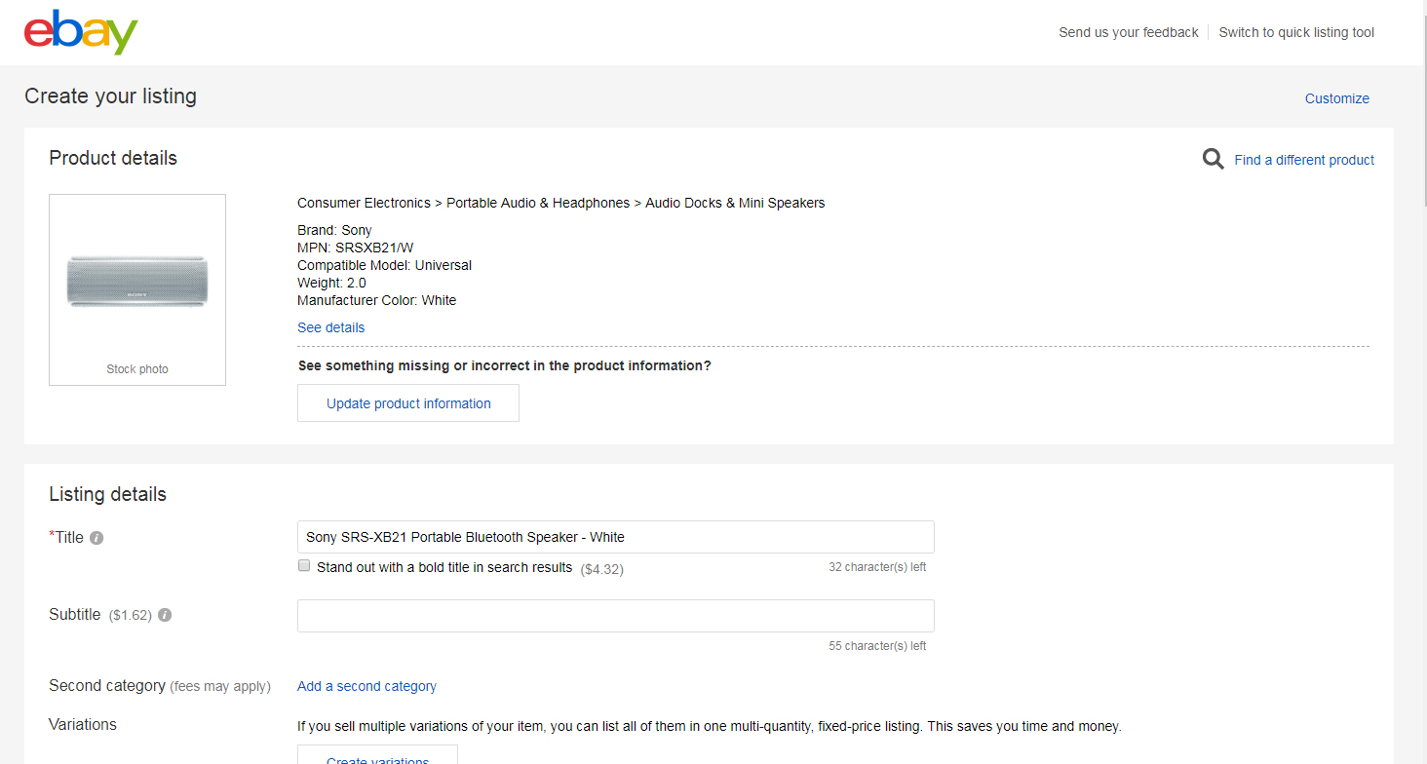Click Add a second category link
This screenshot has height=764, width=1427.
(x=366, y=686)
